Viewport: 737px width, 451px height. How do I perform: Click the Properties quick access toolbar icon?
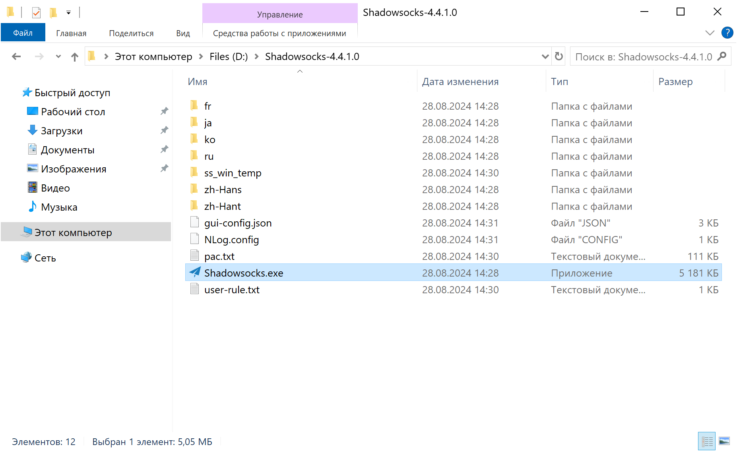coord(36,13)
